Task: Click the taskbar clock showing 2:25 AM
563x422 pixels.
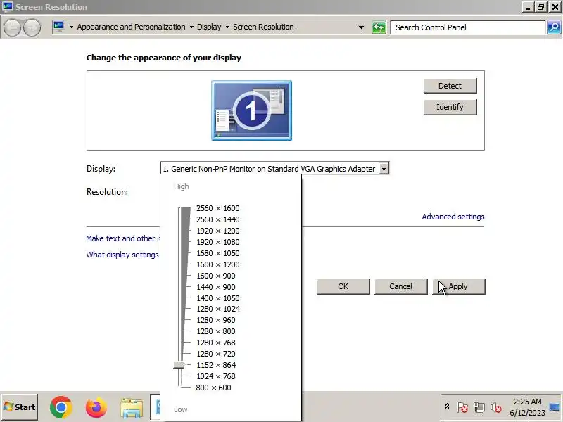Action: (x=527, y=407)
